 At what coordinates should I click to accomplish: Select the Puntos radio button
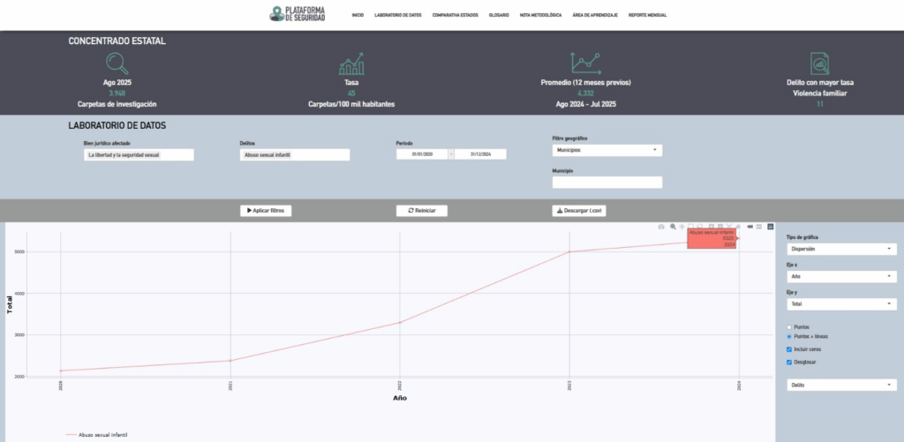pyautogui.click(x=789, y=327)
